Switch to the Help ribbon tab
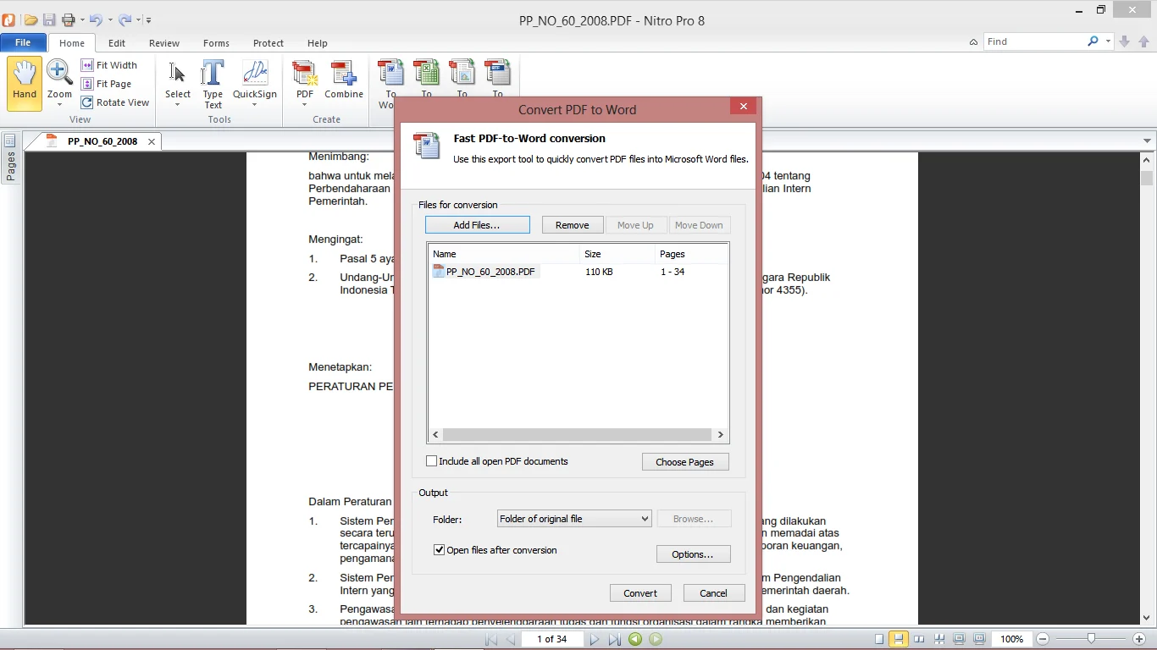This screenshot has width=1157, height=650. 318,43
